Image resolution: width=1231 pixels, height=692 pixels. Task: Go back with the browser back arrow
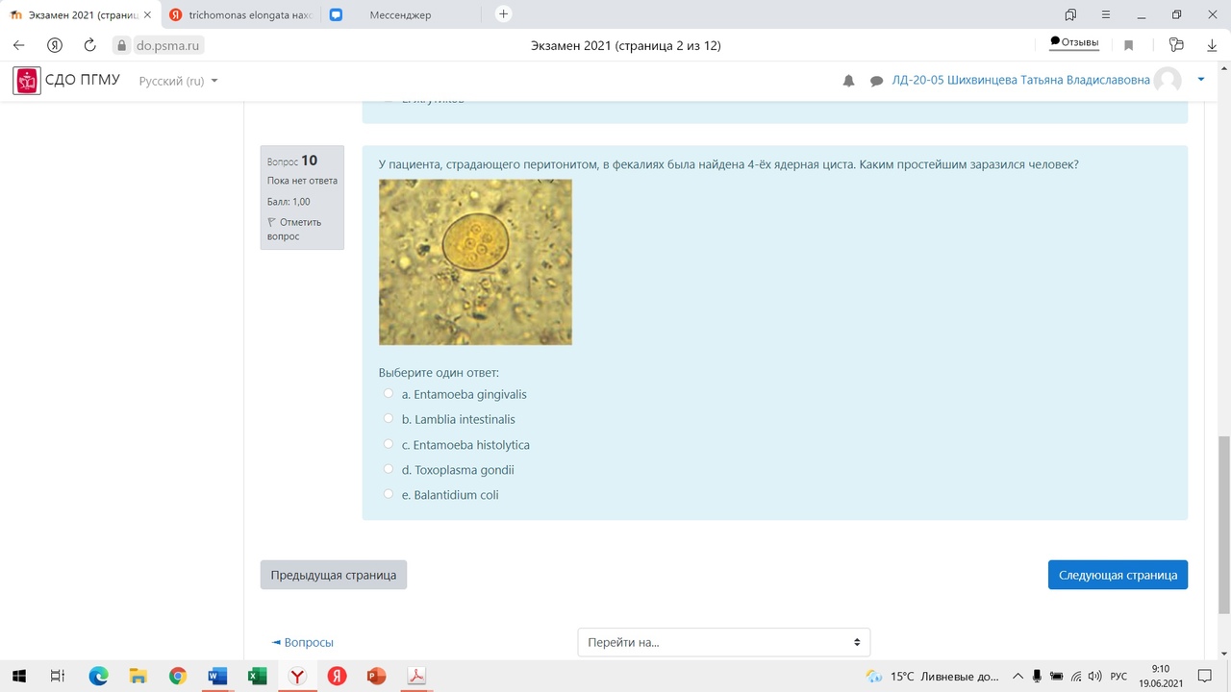[x=18, y=45]
